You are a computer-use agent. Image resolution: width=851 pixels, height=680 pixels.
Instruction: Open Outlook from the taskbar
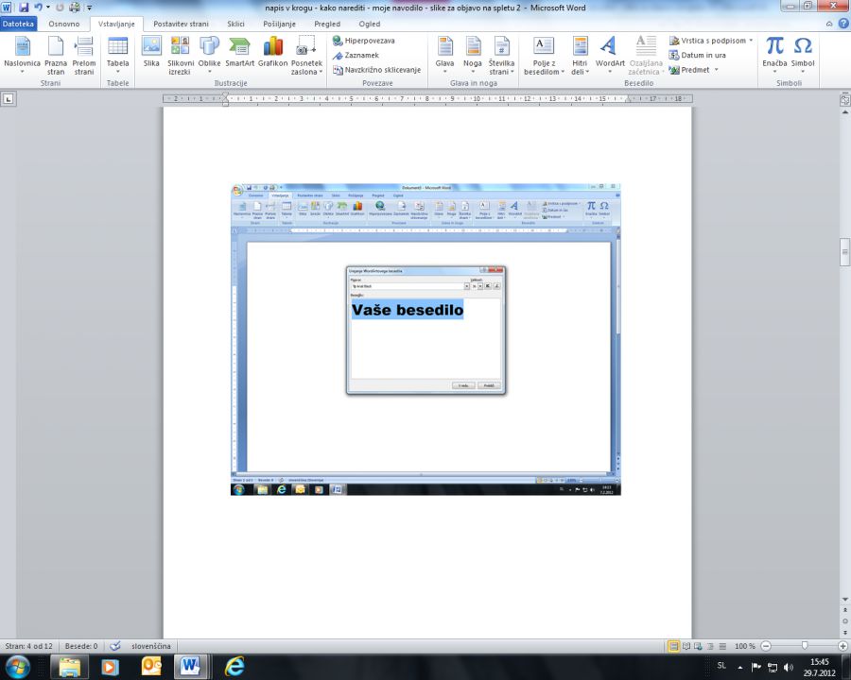[151, 667]
